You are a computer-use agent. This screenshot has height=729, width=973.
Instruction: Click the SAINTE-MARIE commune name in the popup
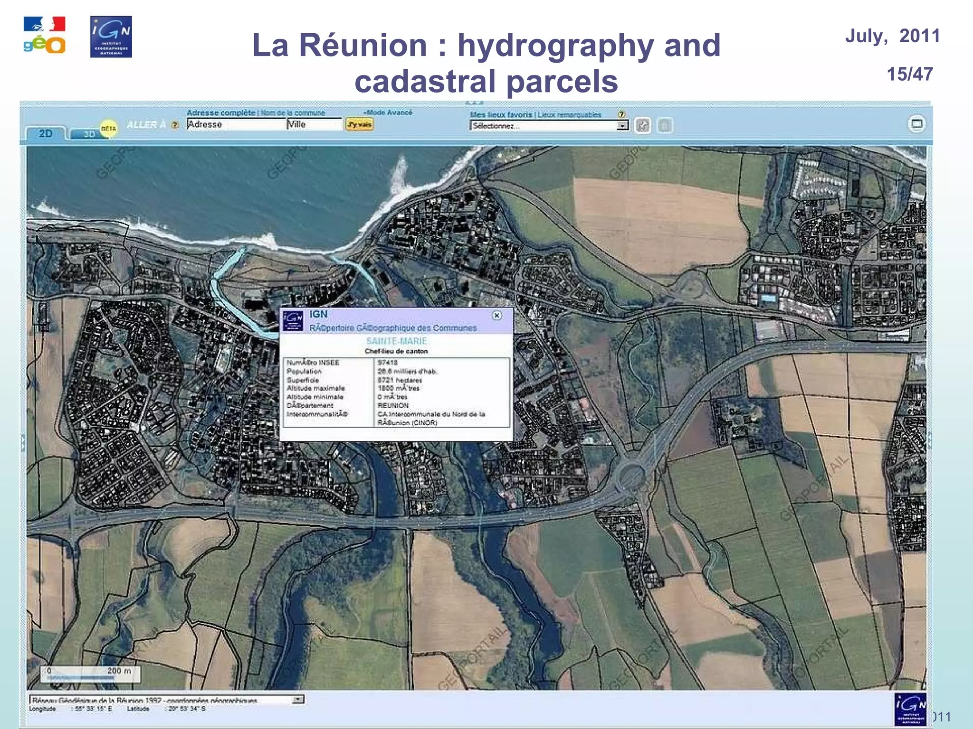coord(397,341)
